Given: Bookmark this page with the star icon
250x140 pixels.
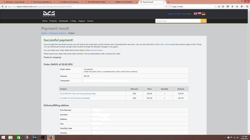Looking at the screenshot, I should [219, 6].
